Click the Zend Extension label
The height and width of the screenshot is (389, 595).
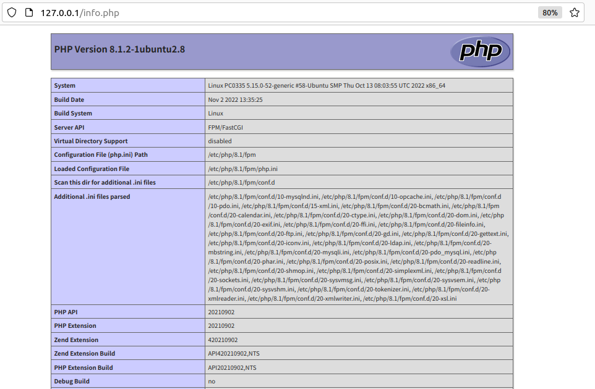76,340
